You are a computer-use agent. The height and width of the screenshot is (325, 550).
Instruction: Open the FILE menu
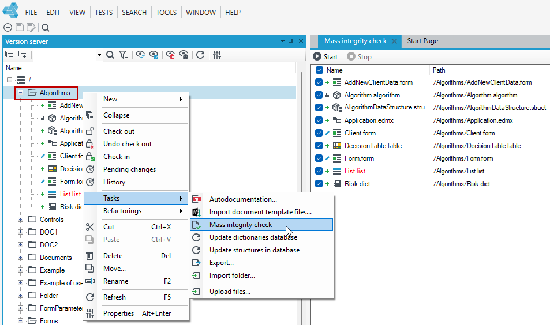31,12
